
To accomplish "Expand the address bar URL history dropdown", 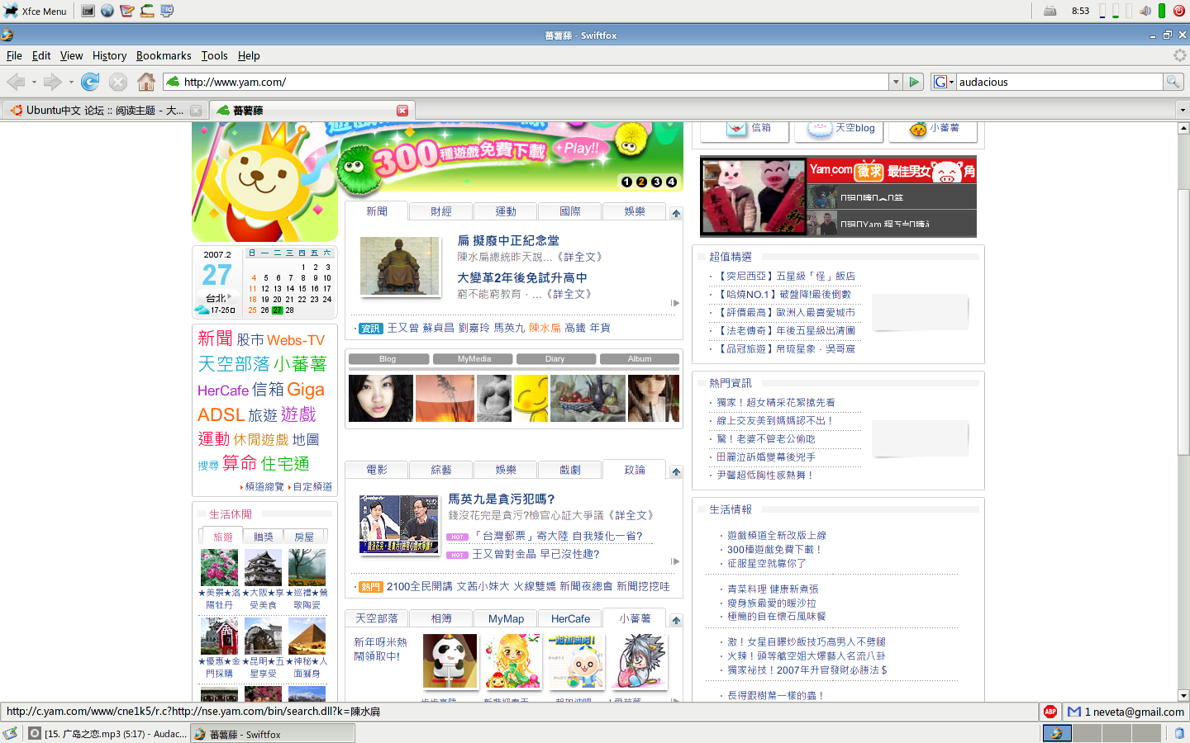I will 895,82.
